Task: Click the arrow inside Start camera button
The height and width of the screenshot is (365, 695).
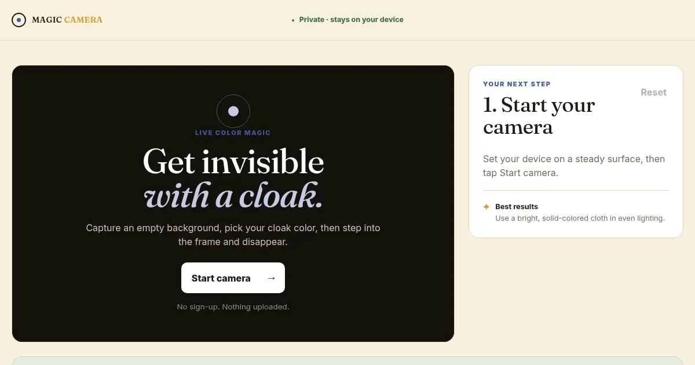Action: coord(271,278)
